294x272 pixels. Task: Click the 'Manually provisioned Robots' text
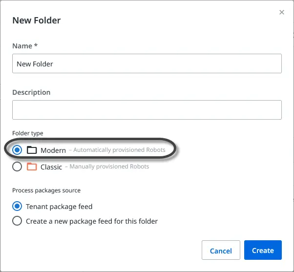[109, 167]
